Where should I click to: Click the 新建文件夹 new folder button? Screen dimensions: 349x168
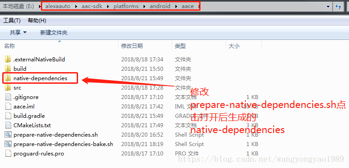coord(54,33)
